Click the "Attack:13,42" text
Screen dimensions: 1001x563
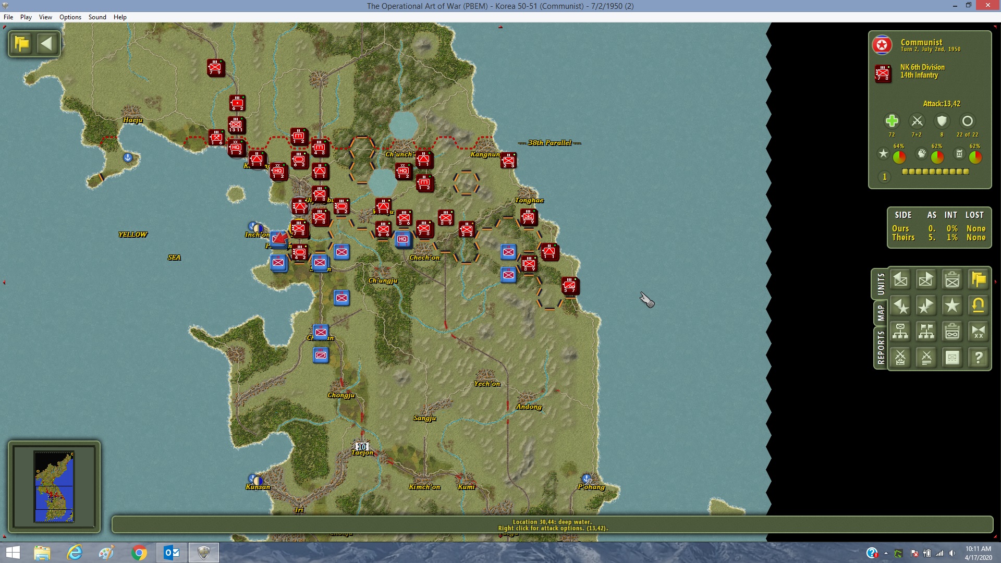(x=942, y=104)
